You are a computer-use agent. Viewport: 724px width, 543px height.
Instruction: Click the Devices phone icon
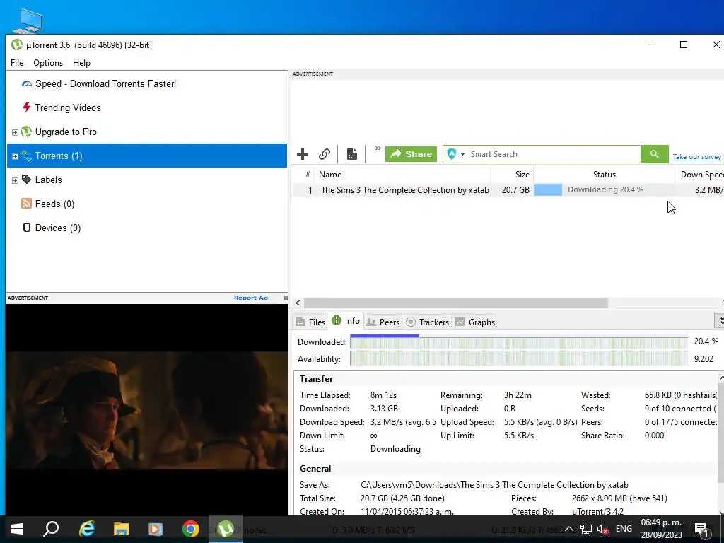[27, 227]
